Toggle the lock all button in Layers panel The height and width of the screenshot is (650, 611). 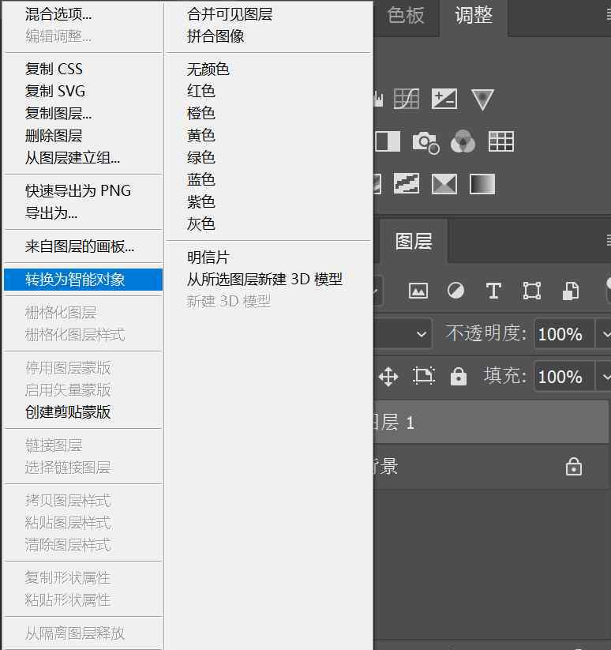pyautogui.click(x=459, y=377)
